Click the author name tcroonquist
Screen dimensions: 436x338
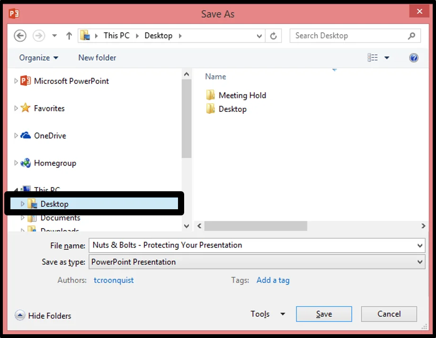pos(114,280)
